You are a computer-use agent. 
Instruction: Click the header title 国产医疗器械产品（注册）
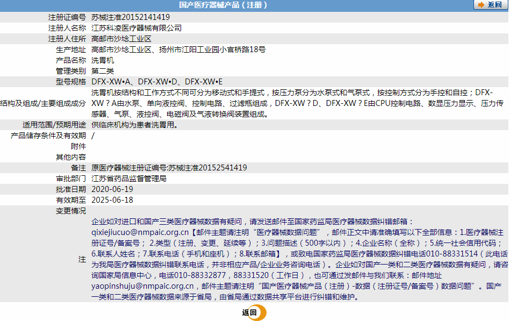point(223,5)
